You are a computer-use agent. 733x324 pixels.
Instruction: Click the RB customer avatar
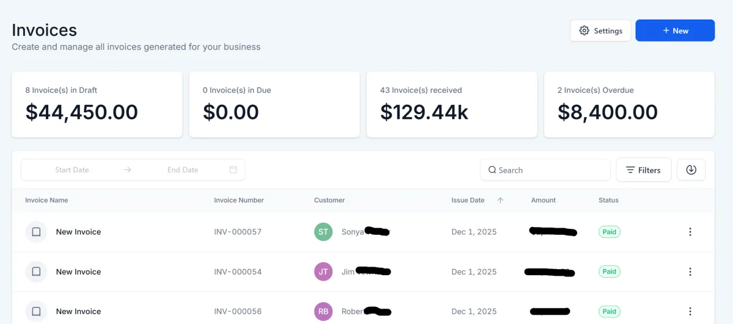tap(323, 311)
